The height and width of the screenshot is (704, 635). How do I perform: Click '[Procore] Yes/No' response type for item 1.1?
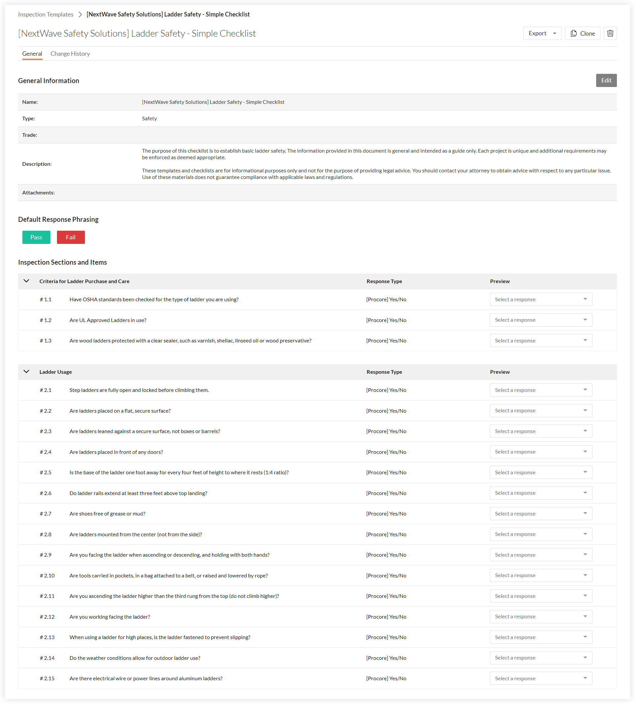click(x=386, y=299)
